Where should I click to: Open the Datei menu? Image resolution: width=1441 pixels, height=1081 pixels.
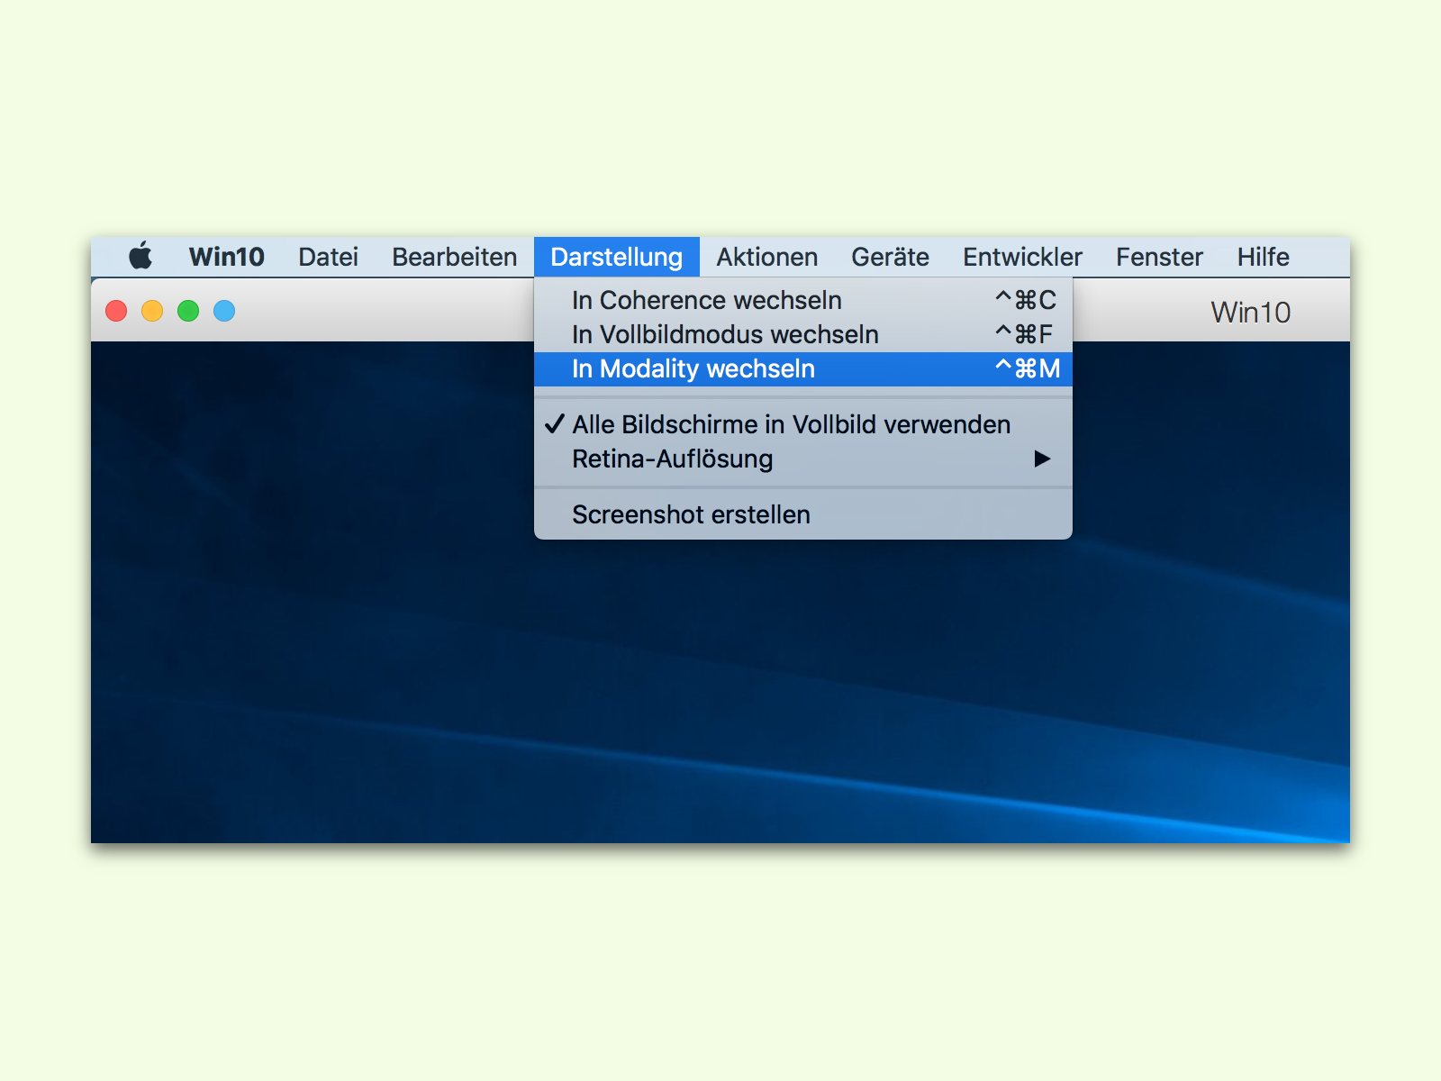(328, 257)
